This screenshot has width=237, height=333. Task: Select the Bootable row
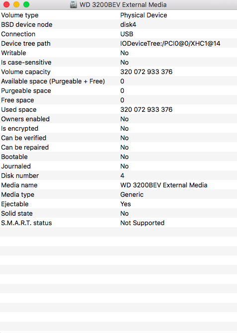pyautogui.click(x=118, y=157)
